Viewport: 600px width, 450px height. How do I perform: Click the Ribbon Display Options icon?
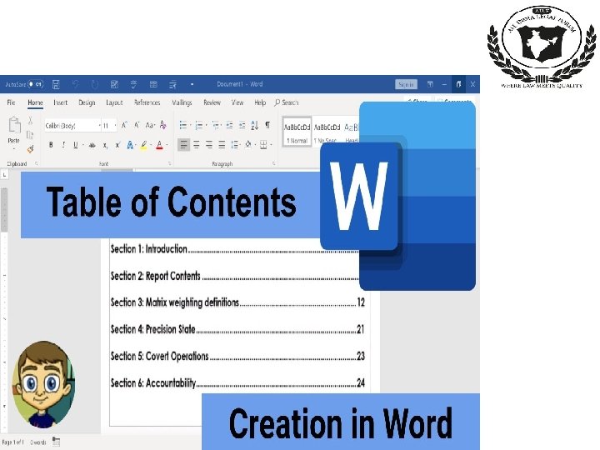coord(430,84)
